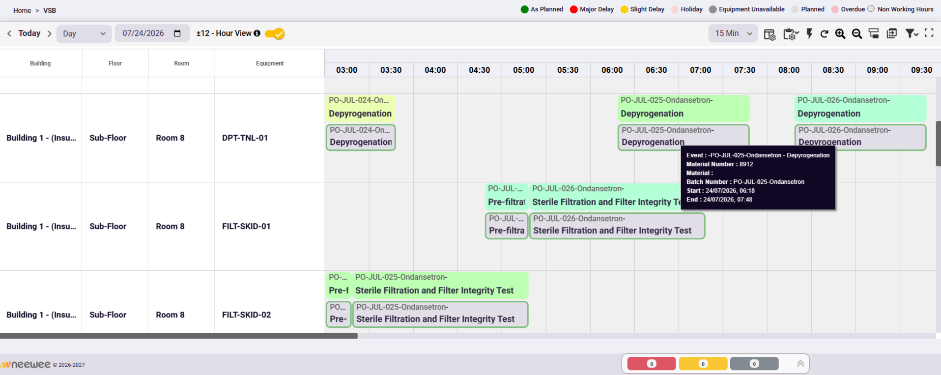Go to previous day with left arrow
The width and height of the screenshot is (941, 375).
coord(9,33)
